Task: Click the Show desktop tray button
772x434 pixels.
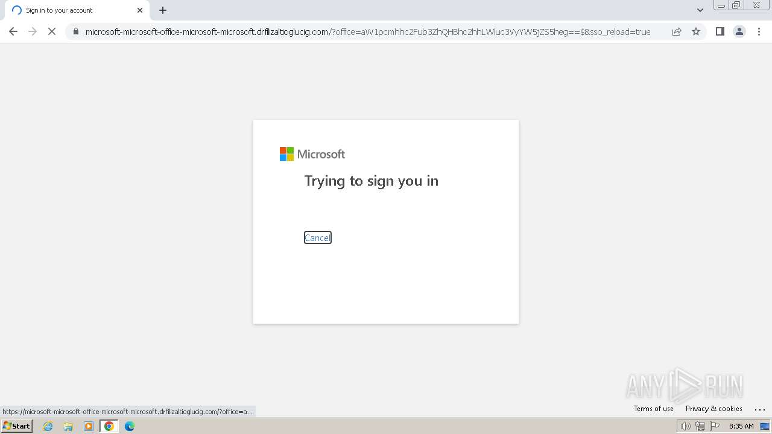Action: click(765, 426)
